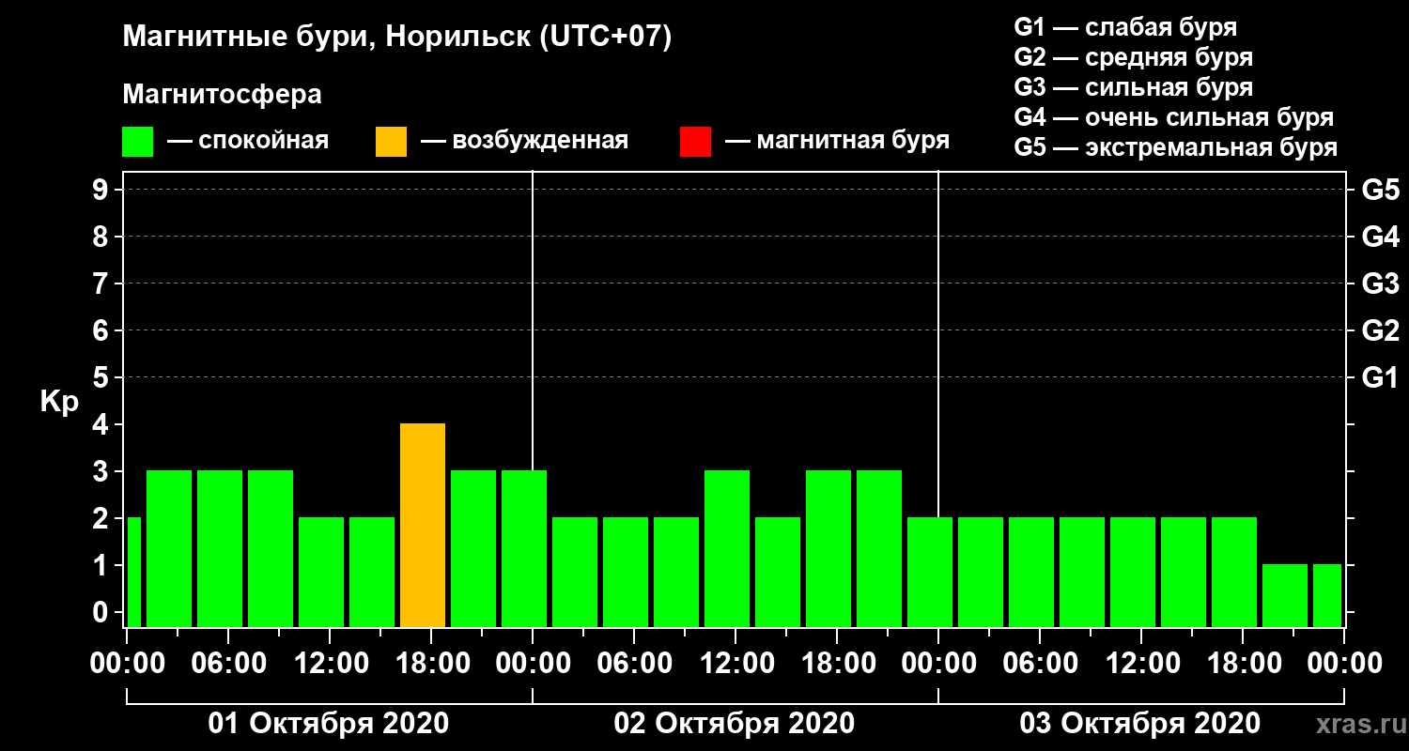1409x751 pixels.
Task: Click the green 'спокойная' legend swatch
Action: 137,142
